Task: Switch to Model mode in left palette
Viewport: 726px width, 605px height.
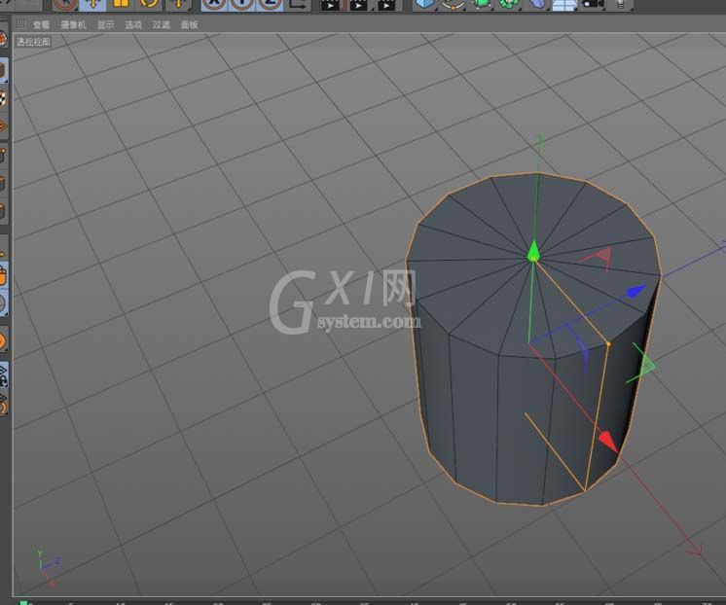Action: [x=3, y=70]
